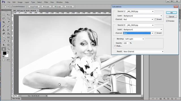Click the Fill Screen button
The height and width of the screenshot is (101, 181).
pos(58,7)
